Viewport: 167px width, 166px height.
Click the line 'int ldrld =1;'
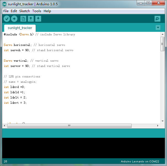tap(14, 92)
